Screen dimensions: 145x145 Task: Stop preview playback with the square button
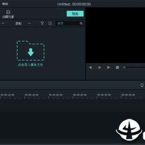[x=118, y=68]
